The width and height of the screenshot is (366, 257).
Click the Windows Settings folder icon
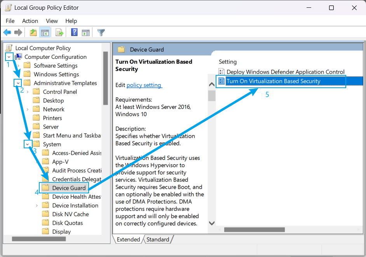pyautogui.click(x=27, y=74)
